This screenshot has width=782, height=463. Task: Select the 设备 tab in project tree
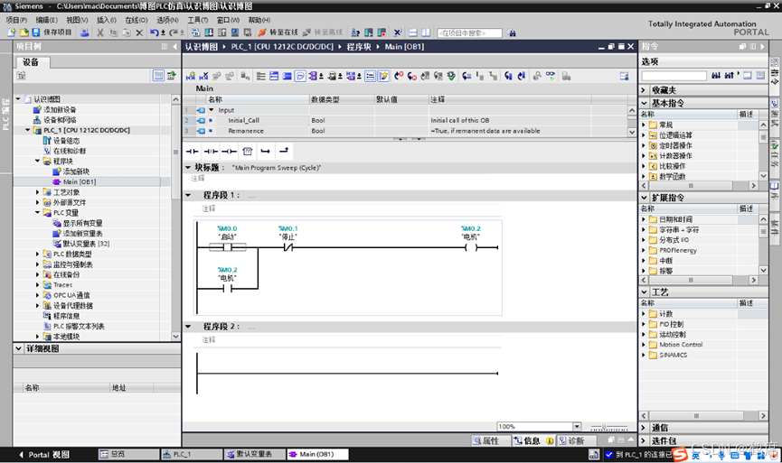[31, 62]
